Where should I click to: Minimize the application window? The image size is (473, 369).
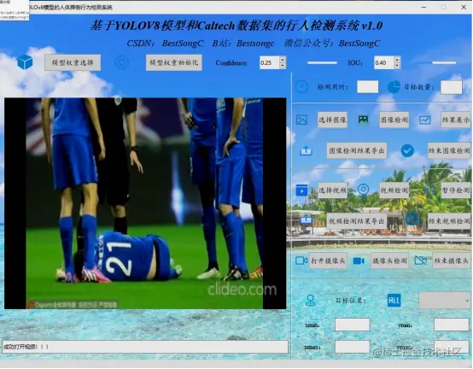pyautogui.click(x=423, y=7)
